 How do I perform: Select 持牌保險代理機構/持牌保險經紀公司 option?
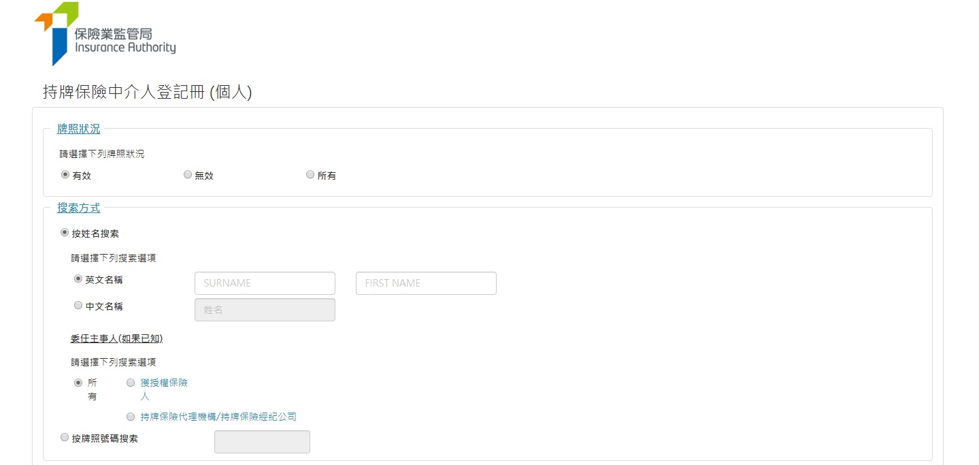(131, 416)
